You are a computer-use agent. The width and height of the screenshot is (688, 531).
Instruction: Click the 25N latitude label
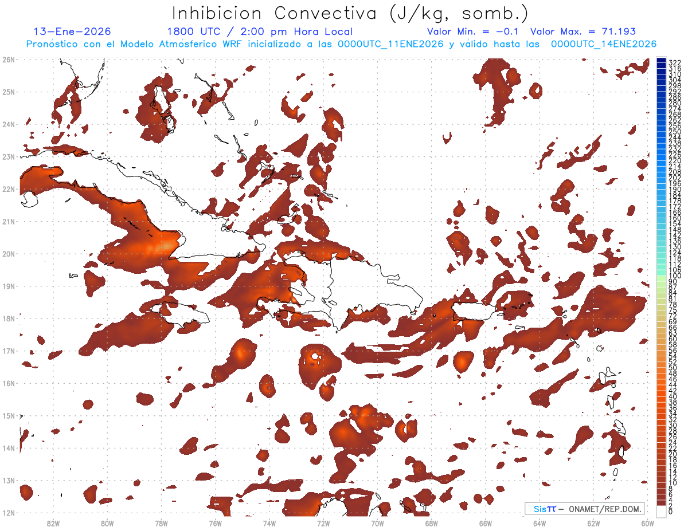point(8,92)
